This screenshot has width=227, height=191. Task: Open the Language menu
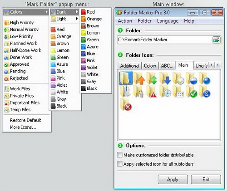click(168, 21)
